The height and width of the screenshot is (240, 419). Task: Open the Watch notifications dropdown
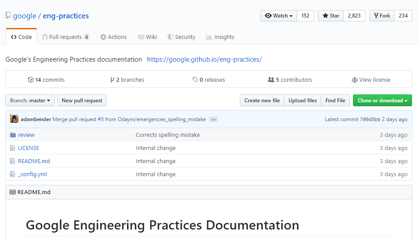tap(279, 16)
